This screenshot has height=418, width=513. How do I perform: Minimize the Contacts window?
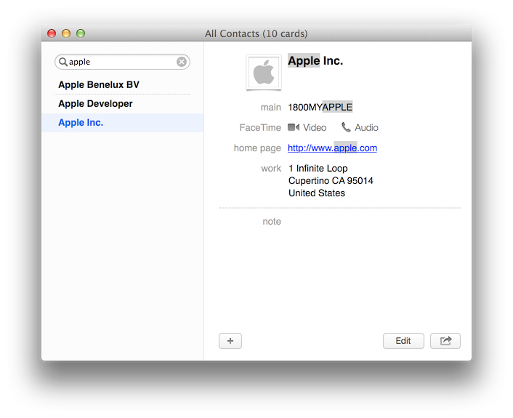click(x=66, y=33)
